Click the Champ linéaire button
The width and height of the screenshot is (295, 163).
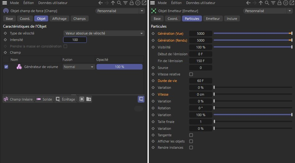(x=18, y=99)
